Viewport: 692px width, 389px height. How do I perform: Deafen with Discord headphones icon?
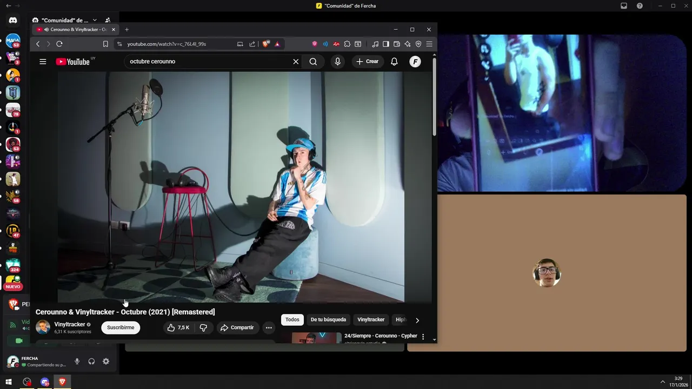91,361
